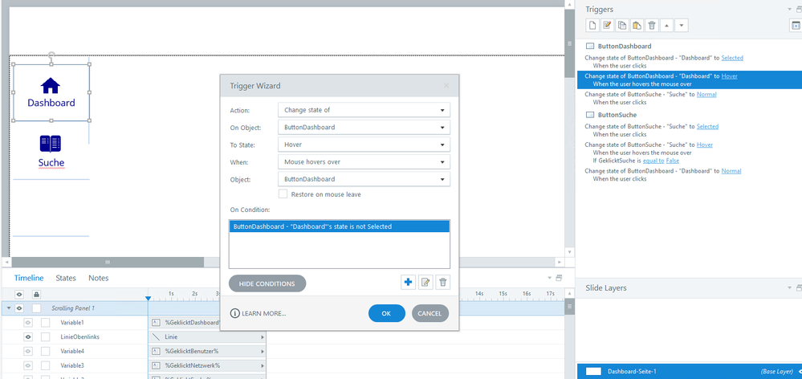The height and width of the screenshot is (379, 802).
Task: Select the Dashboard-Seite-1 base layer
Action: pyautogui.click(x=689, y=371)
